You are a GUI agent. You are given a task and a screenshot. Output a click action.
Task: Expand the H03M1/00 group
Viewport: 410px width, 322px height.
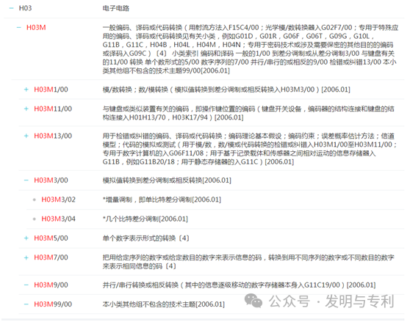(x=26, y=89)
